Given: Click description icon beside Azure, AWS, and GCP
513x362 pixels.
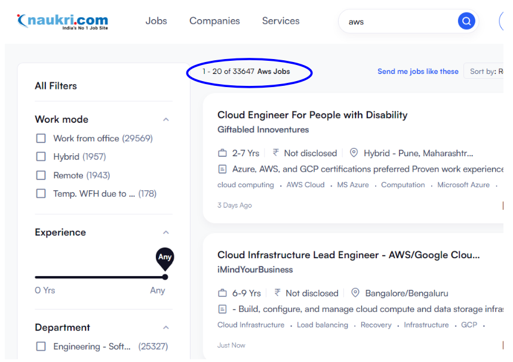Looking at the screenshot, I should (222, 169).
